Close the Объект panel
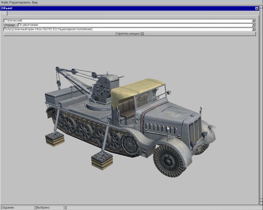Screen dimensions: 263x210 click(256, 8)
